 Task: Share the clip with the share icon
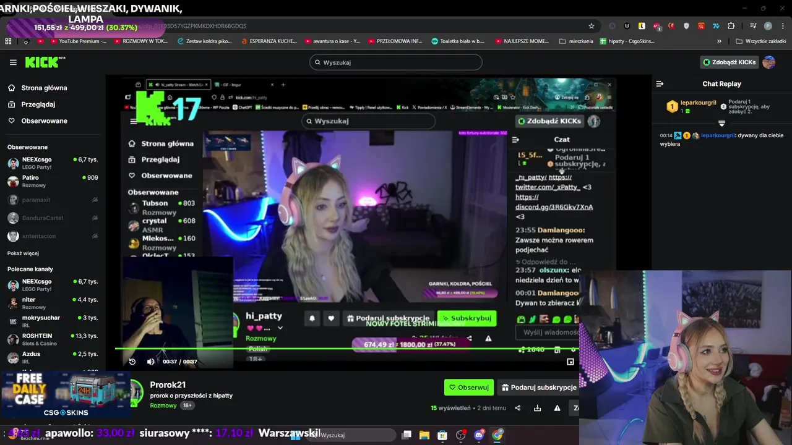coord(518,408)
